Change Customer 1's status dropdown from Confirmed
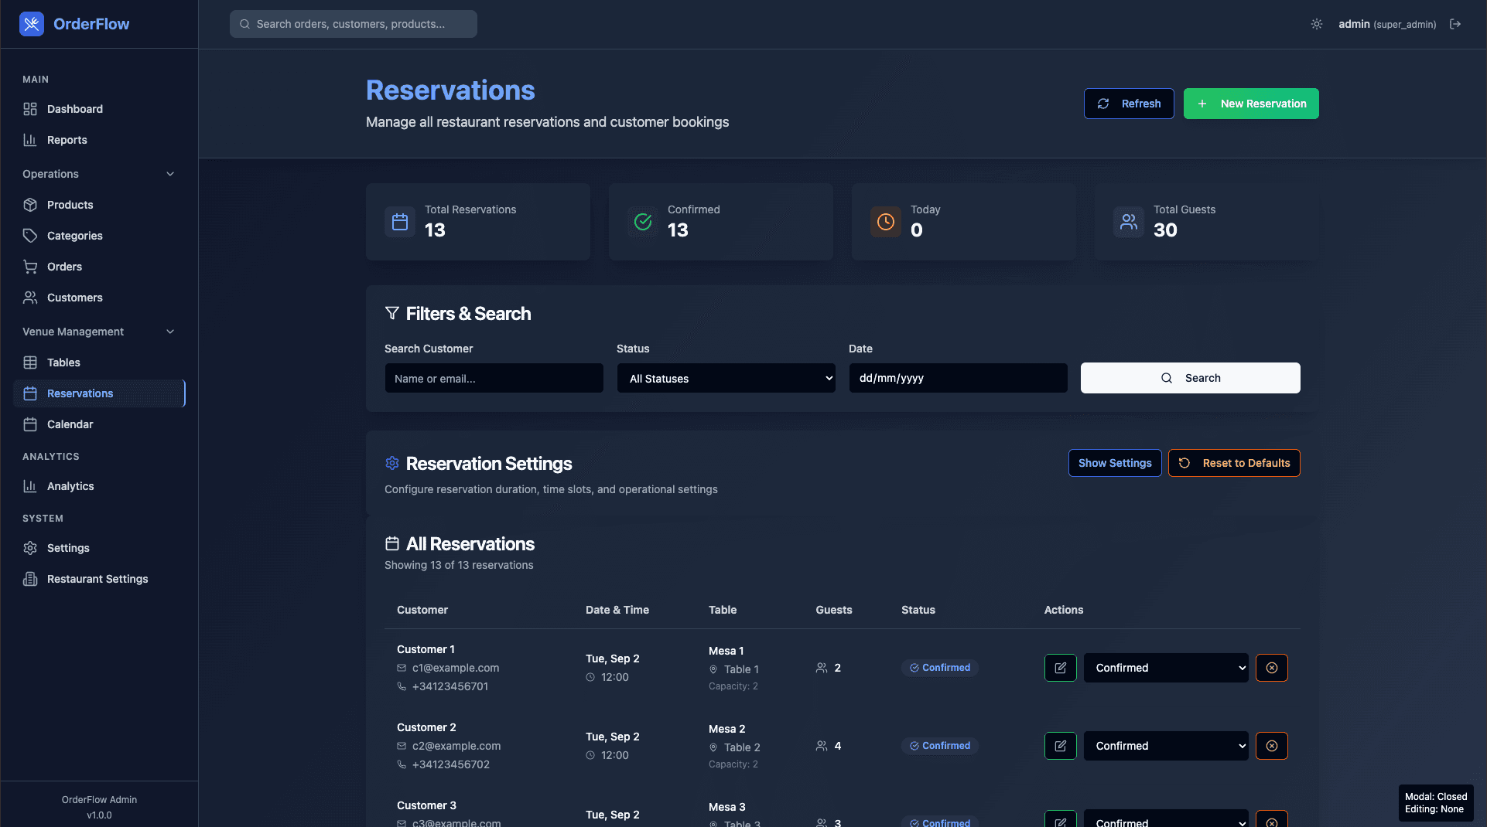 (x=1165, y=668)
